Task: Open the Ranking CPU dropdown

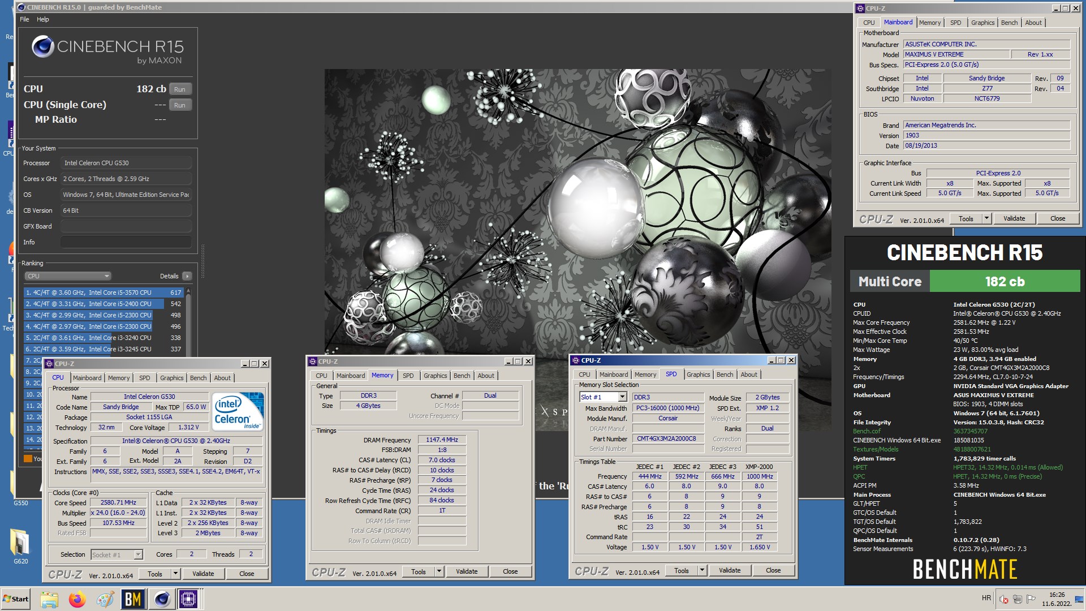Action: click(x=68, y=276)
